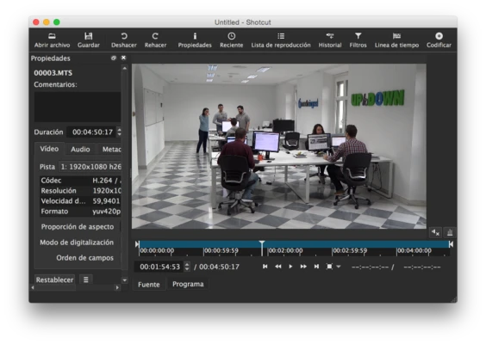The height and width of the screenshot is (344, 486).
Task: Select the Fuente tab
Action: [149, 285]
